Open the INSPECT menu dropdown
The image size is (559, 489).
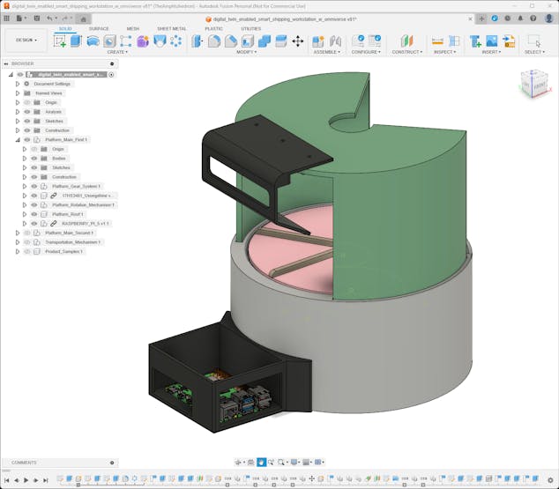(x=445, y=52)
